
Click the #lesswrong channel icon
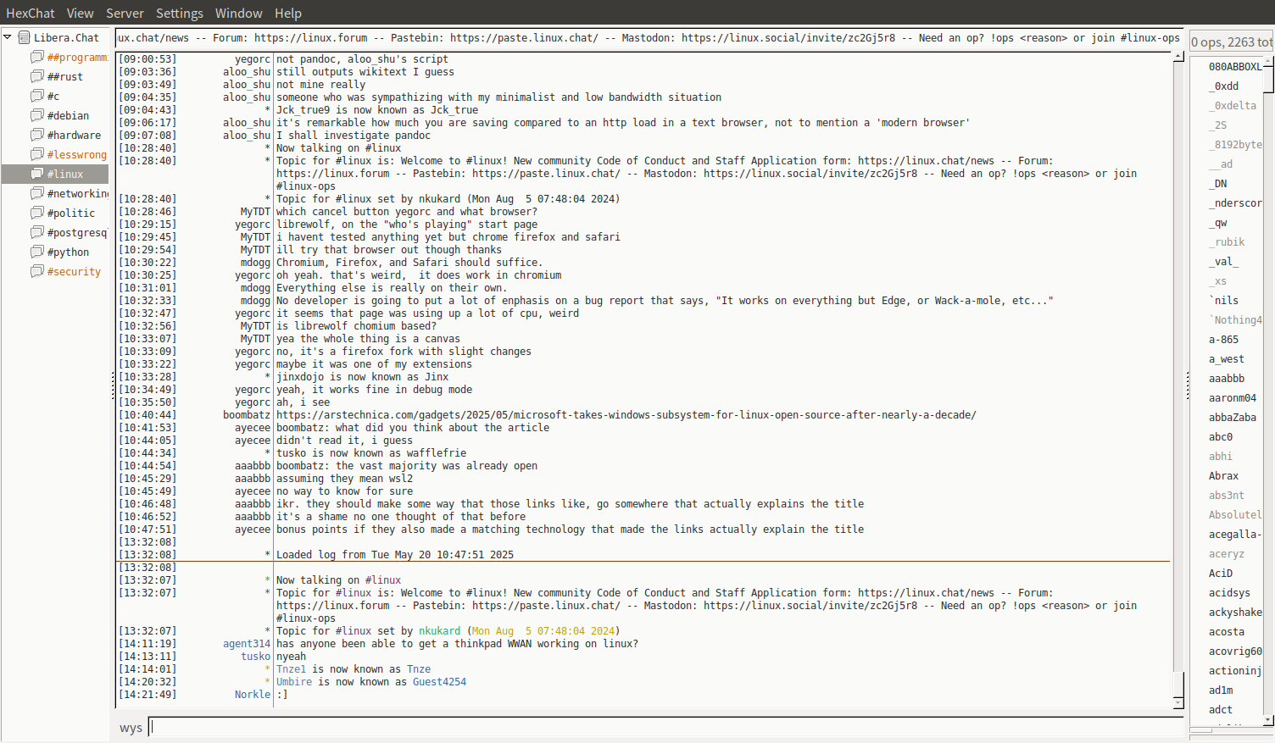(37, 154)
